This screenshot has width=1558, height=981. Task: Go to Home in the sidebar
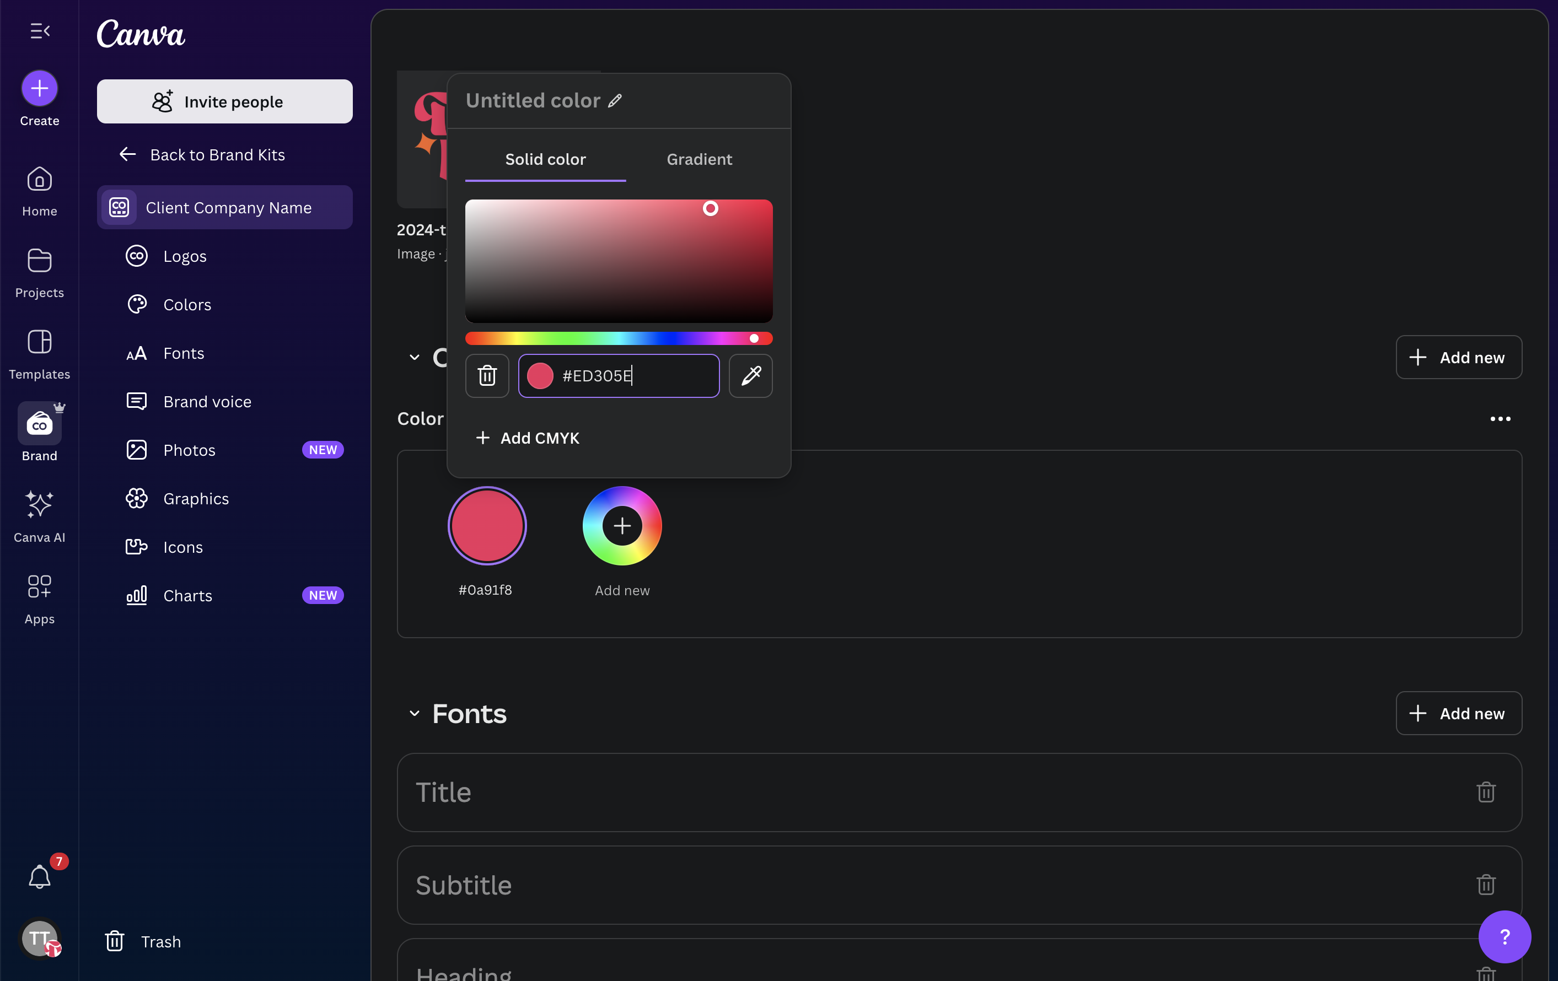point(40,191)
